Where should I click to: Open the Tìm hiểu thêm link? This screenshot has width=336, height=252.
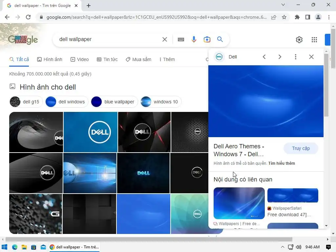click(282, 163)
